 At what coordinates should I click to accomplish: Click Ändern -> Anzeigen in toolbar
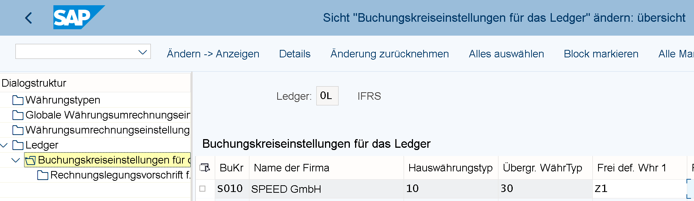tap(213, 54)
